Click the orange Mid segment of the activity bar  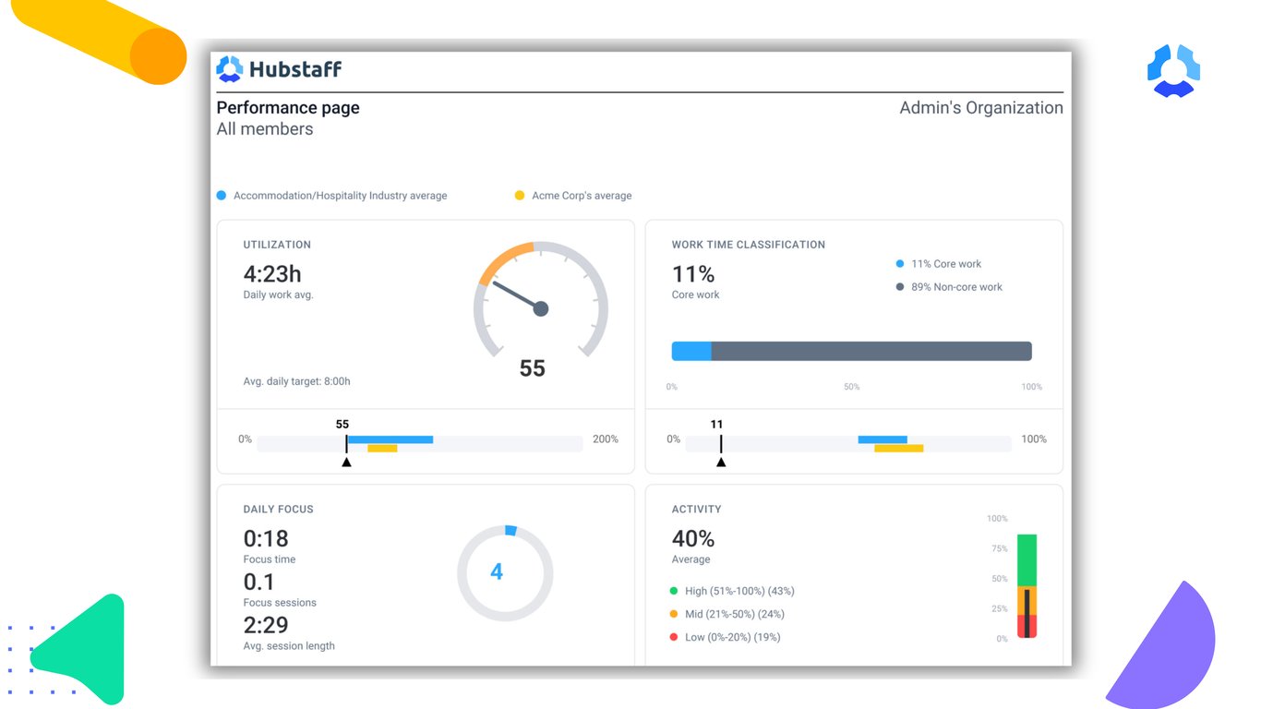point(1027,600)
